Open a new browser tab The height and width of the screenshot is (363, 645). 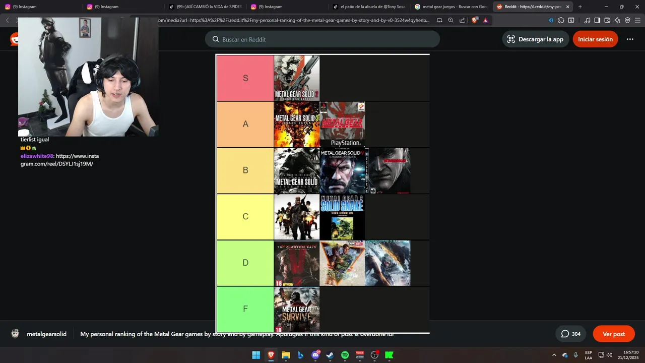pyautogui.click(x=580, y=7)
